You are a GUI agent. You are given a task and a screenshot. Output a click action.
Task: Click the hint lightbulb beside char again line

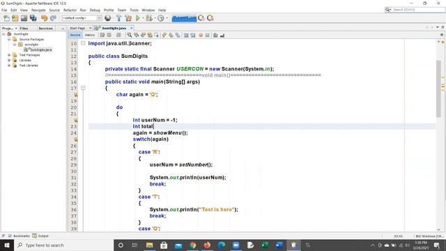pos(76,95)
